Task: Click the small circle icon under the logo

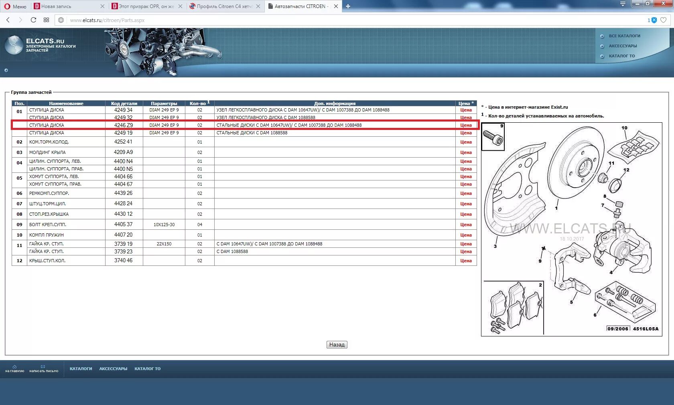Action: 6,71
